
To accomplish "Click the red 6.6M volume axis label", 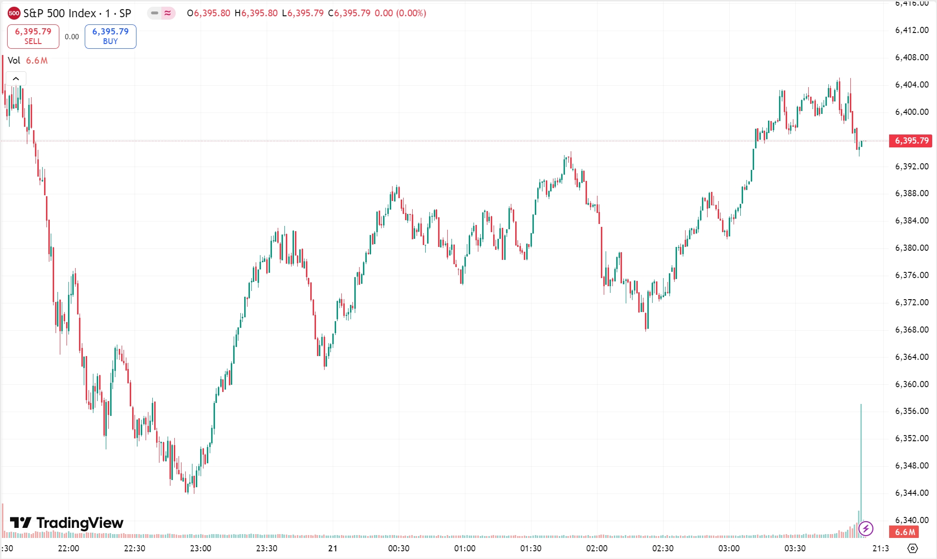I will point(904,532).
